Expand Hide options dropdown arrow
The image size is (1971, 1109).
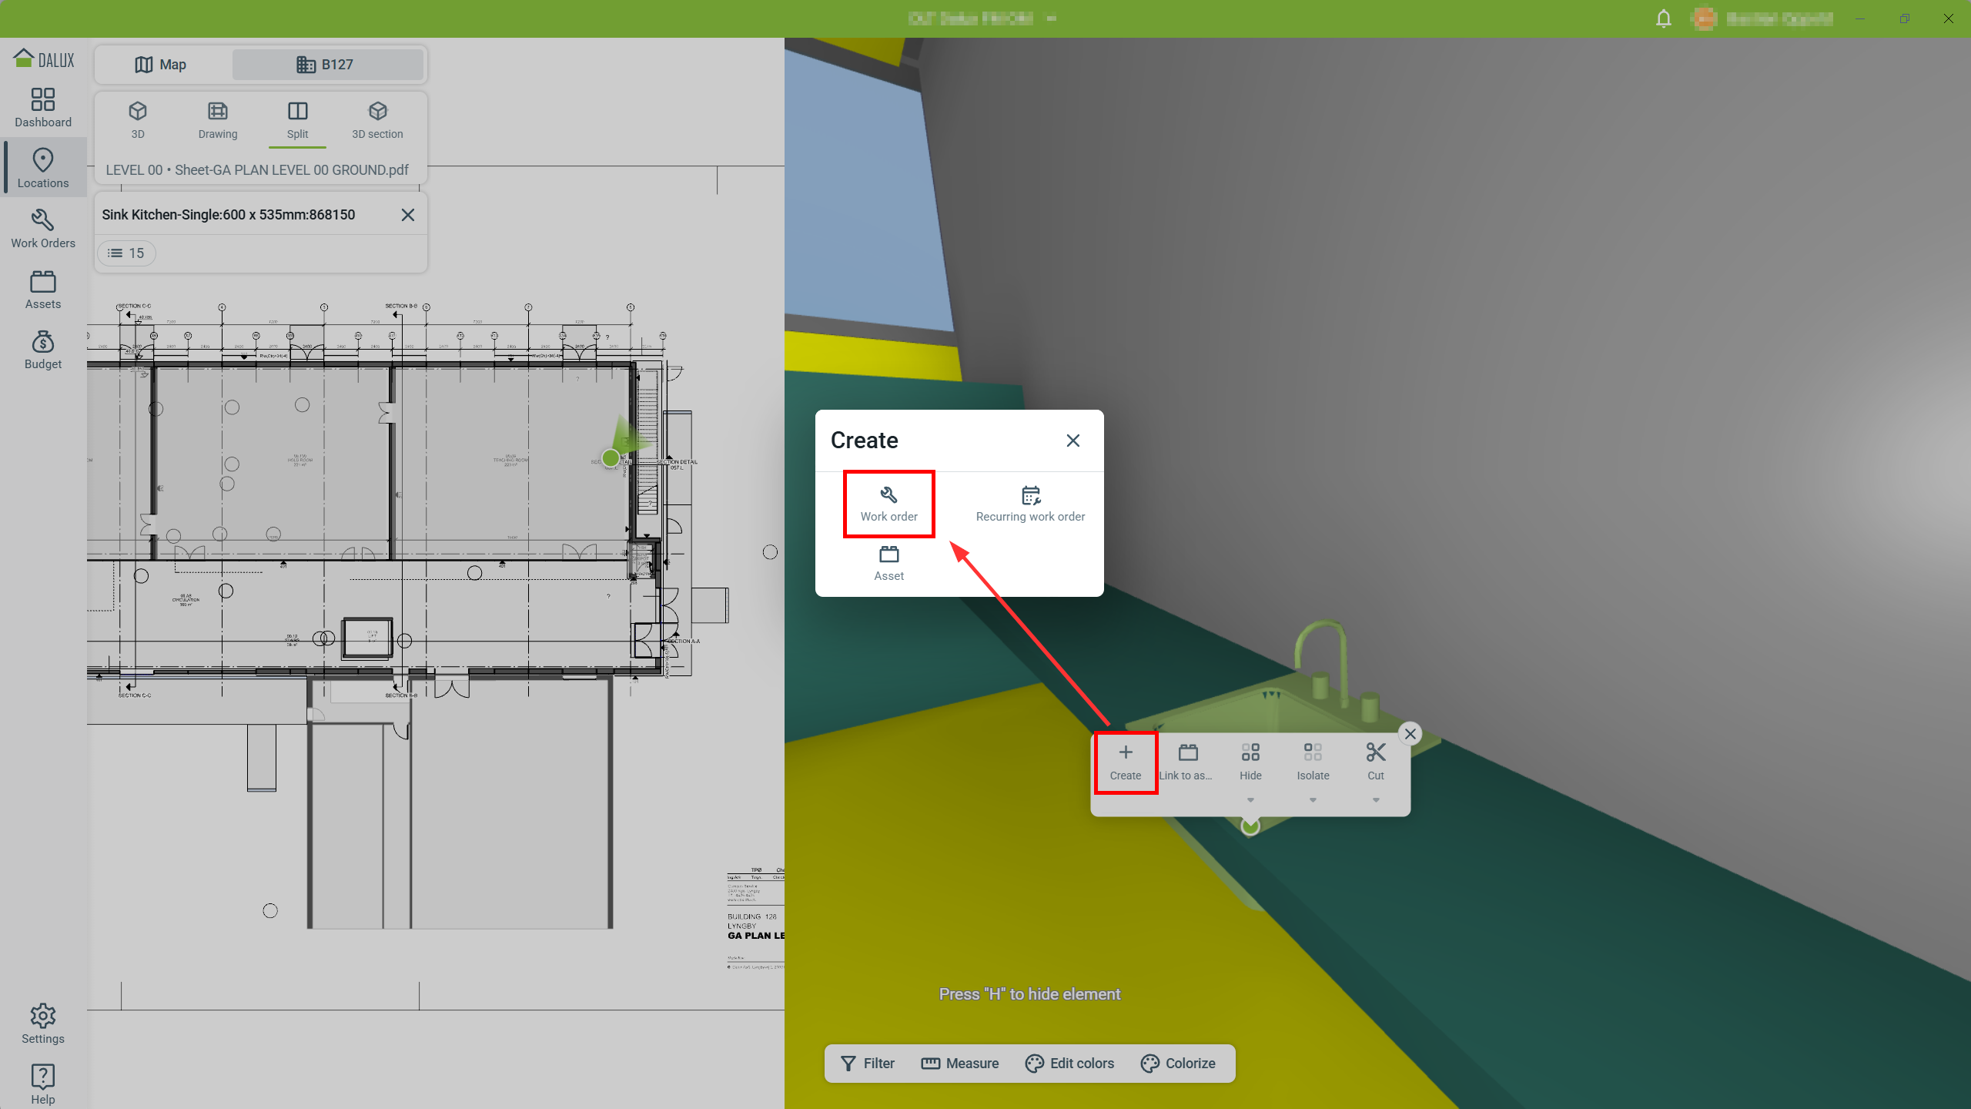pyautogui.click(x=1250, y=800)
